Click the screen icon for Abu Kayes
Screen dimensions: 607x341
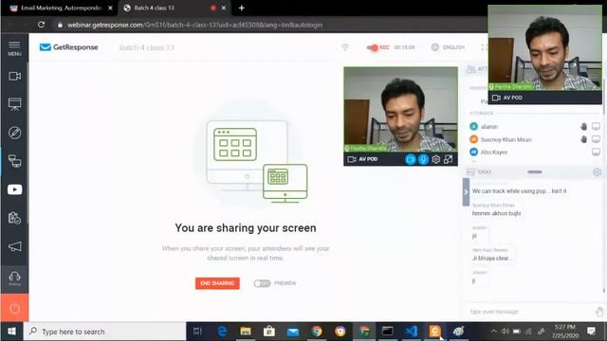(x=596, y=152)
